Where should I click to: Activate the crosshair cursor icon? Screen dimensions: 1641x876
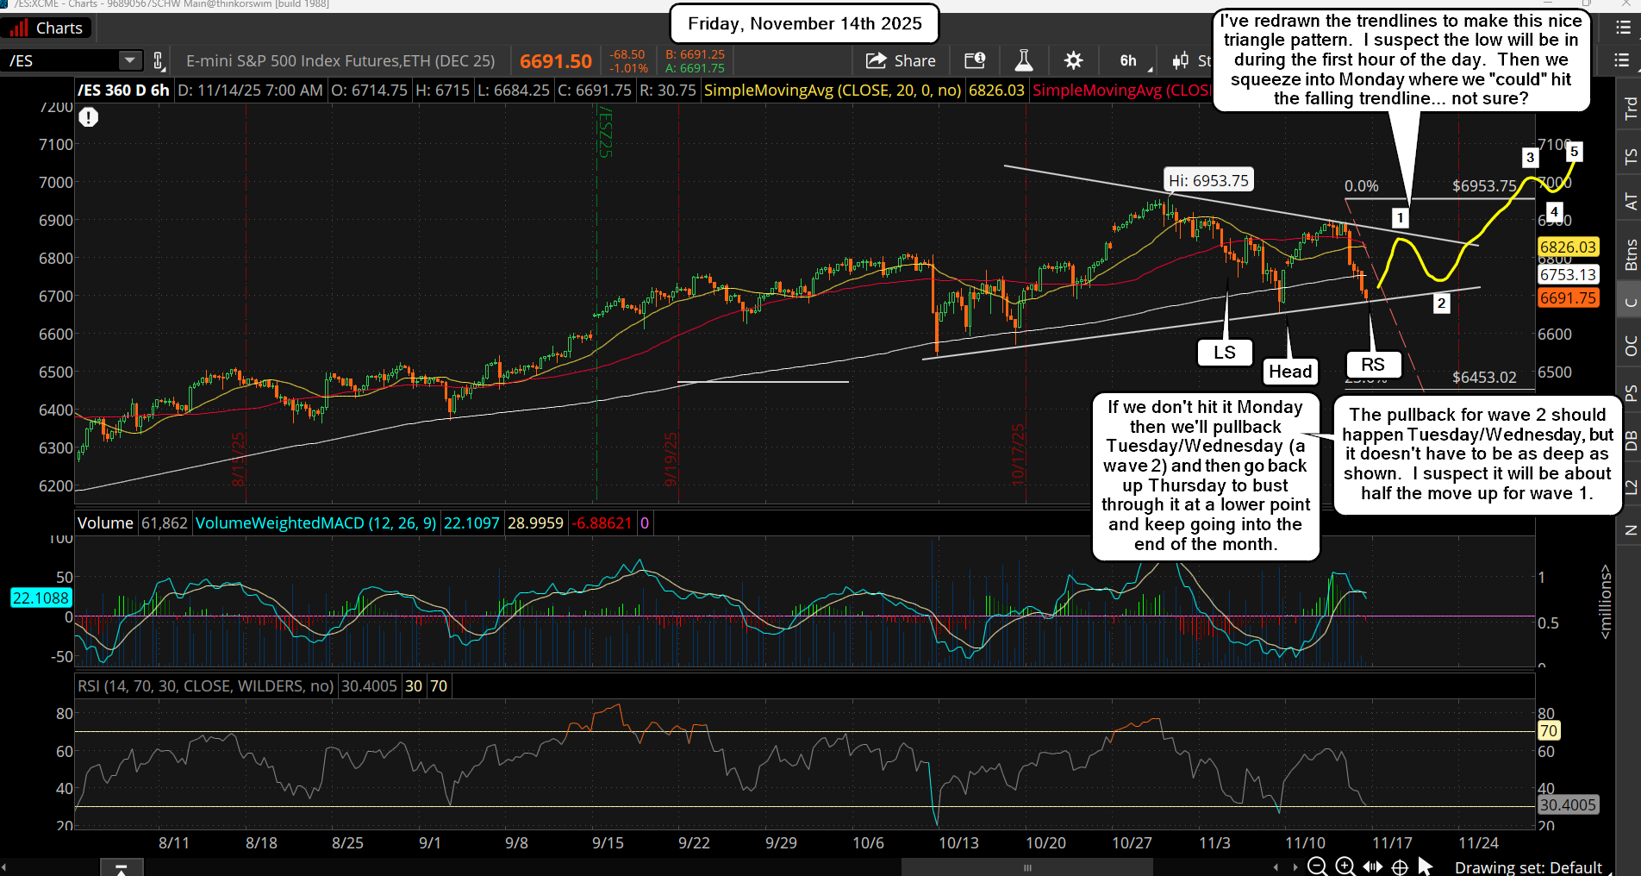[x=1400, y=867]
